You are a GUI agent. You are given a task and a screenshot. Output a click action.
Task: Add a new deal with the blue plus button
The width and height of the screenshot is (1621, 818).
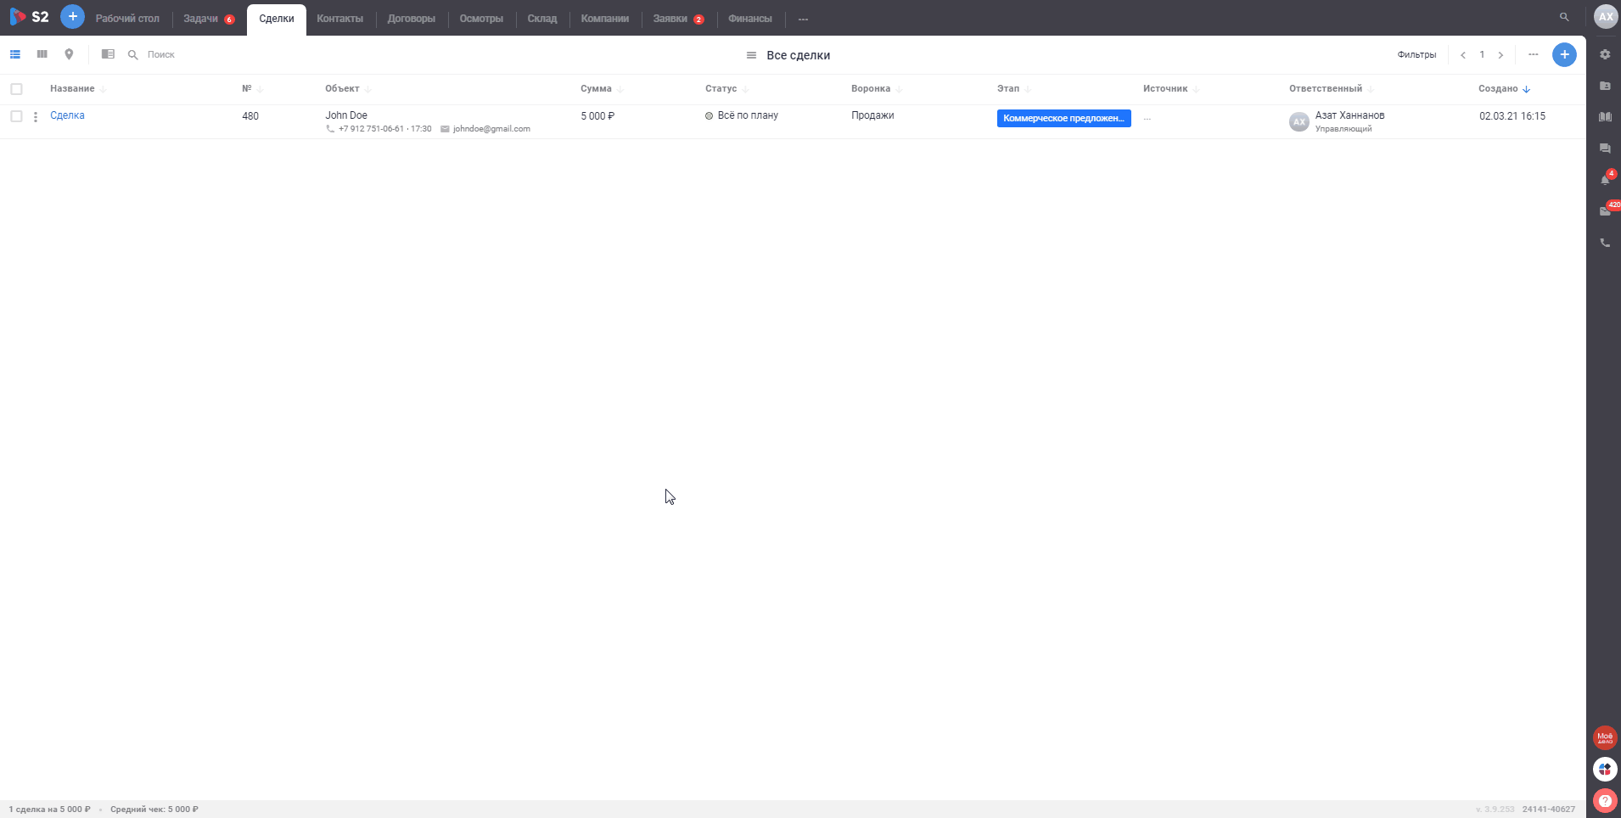[x=1564, y=54]
